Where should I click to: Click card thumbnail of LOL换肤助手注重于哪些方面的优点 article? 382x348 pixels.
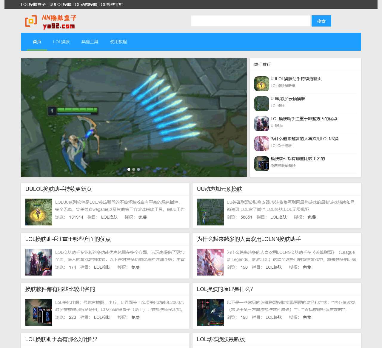[x=39, y=262]
